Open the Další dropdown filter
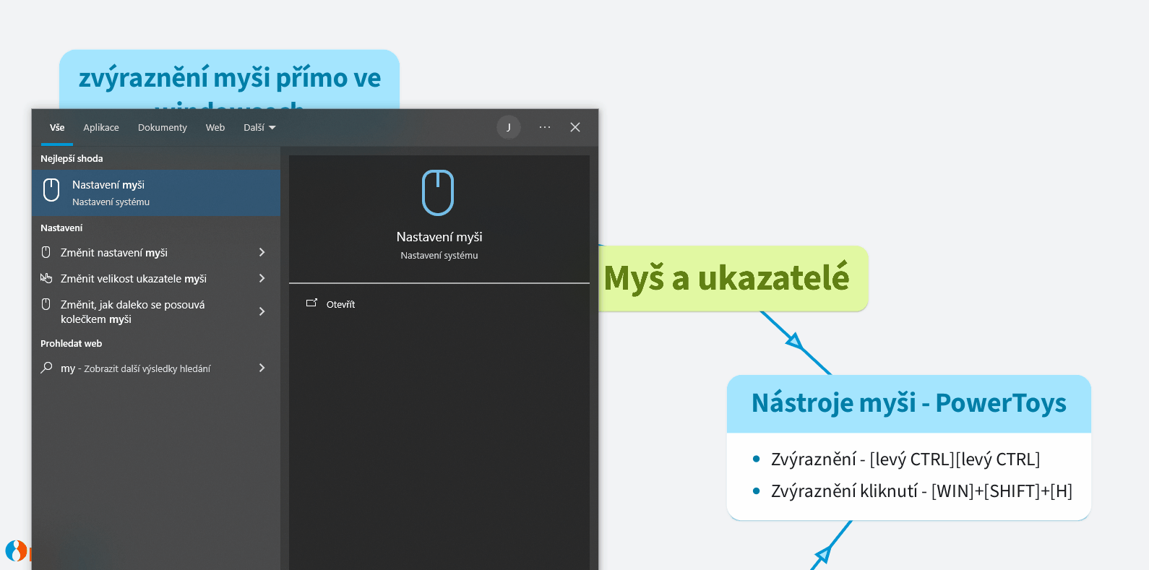Viewport: 1149px width, 570px height. coord(259,128)
